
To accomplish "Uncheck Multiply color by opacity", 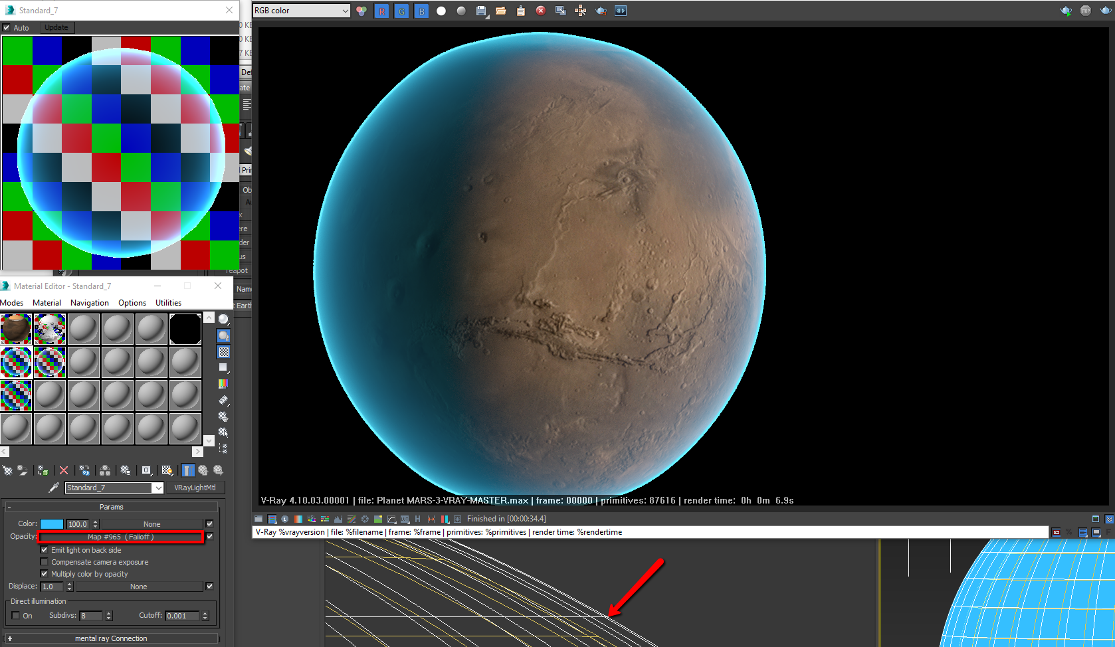I will (x=45, y=574).
